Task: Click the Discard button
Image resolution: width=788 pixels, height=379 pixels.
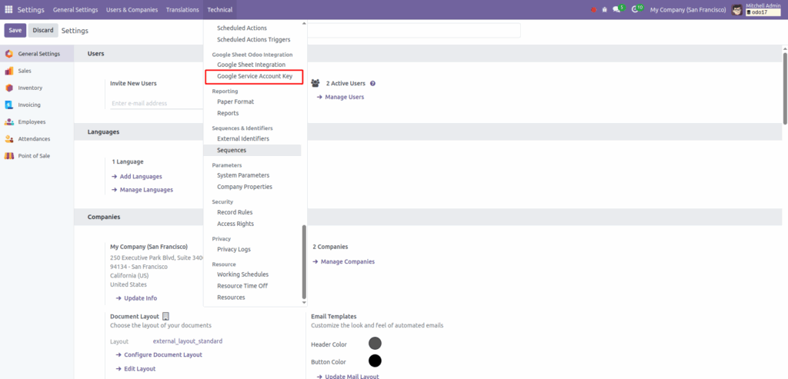Action: pyautogui.click(x=43, y=30)
